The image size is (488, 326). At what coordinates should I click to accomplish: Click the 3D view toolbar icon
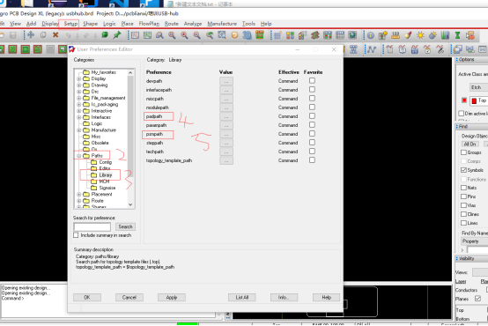247,35
